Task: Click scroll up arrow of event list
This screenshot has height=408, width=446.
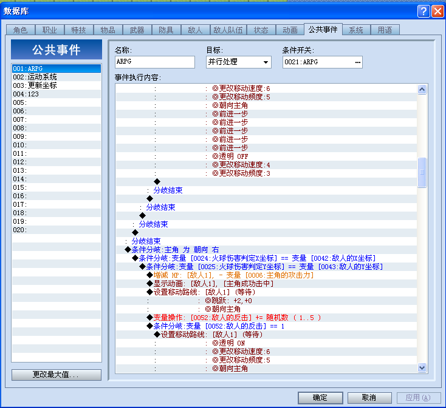Action: pyautogui.click(x=422, y=89)
